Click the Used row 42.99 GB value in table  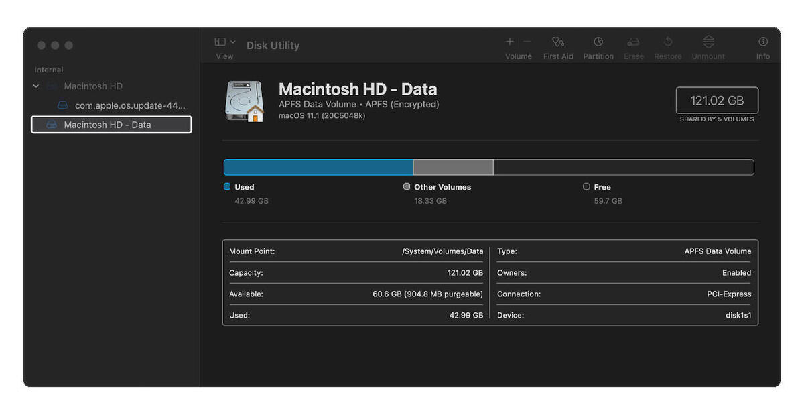(466, 315)
